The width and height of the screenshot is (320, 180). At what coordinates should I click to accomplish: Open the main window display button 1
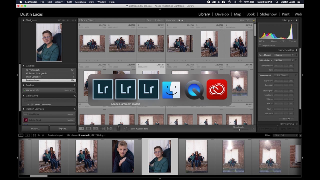pyautogui.click(x=21, y=135)
